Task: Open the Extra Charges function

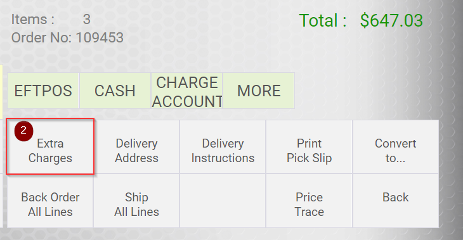Action: tap(50, 146)
